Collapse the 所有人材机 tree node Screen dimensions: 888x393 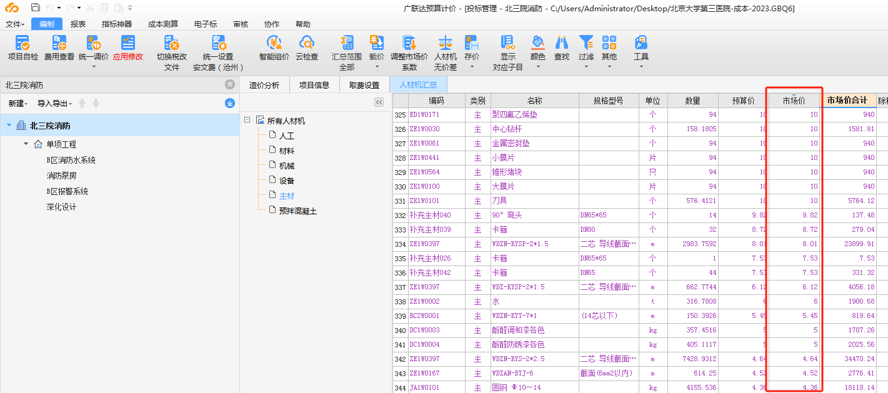tap(247, 120)
